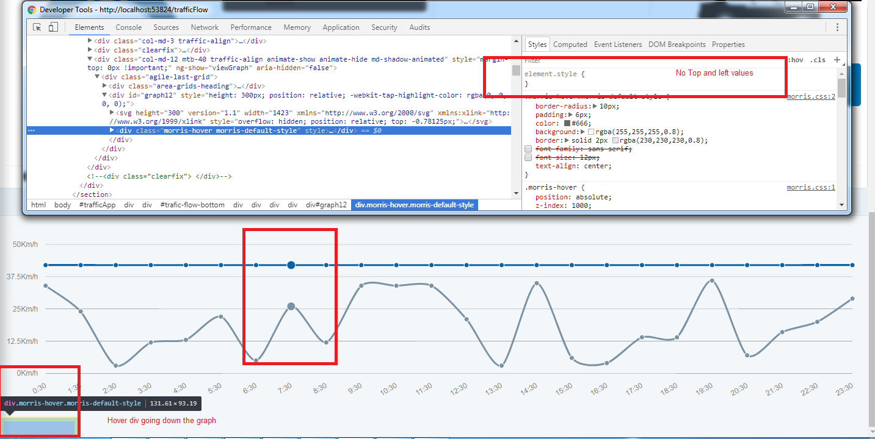
Task: Click the z-index: 1000 declaration
Action: point(564,205)
